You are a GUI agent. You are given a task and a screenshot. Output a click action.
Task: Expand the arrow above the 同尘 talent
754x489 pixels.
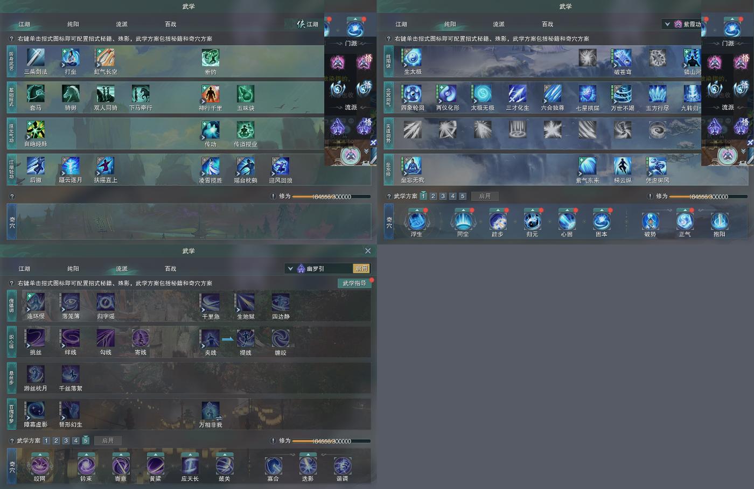coord(463,210)
